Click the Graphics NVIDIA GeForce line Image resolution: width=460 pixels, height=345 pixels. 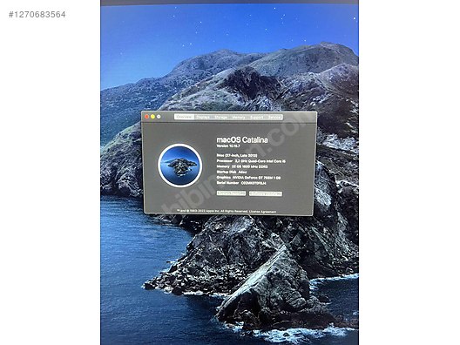[x=248, y=178]
